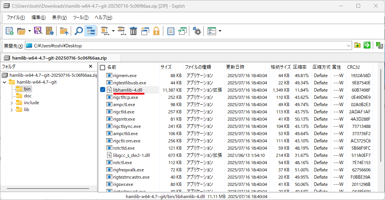This screenshot has height=200, width=385.
Task: Open dropdown arrow beside list view icon
Action: 220,31
